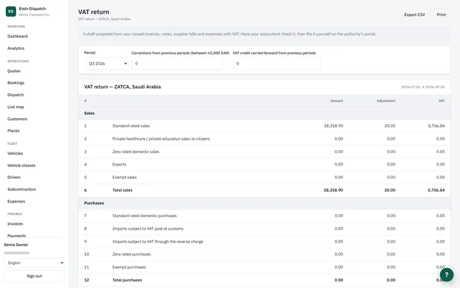
Task: Go to Places
Action: coord(13,130)
